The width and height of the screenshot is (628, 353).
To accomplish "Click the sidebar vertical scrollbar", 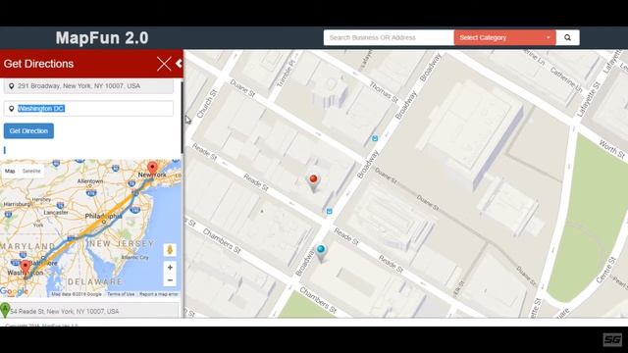I will pos(182,118).
